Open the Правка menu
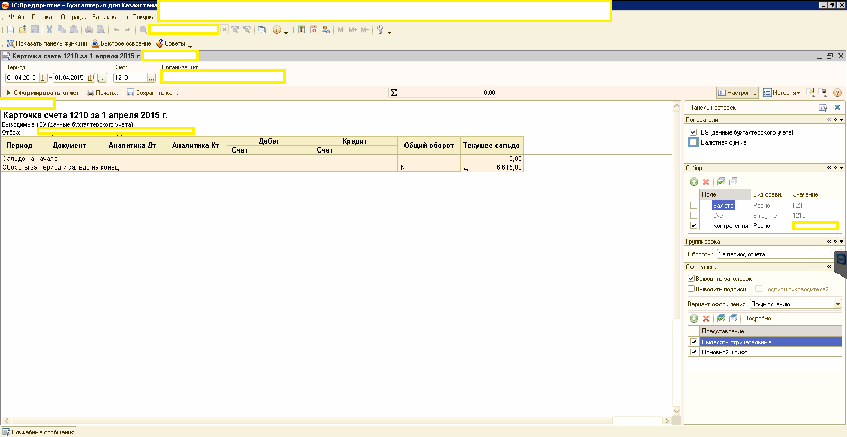Viewport: 847px width, 437px height. pyautogui.click(x=42, y=17)
